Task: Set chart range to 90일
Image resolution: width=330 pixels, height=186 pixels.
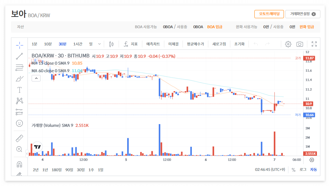Action: 69,170
